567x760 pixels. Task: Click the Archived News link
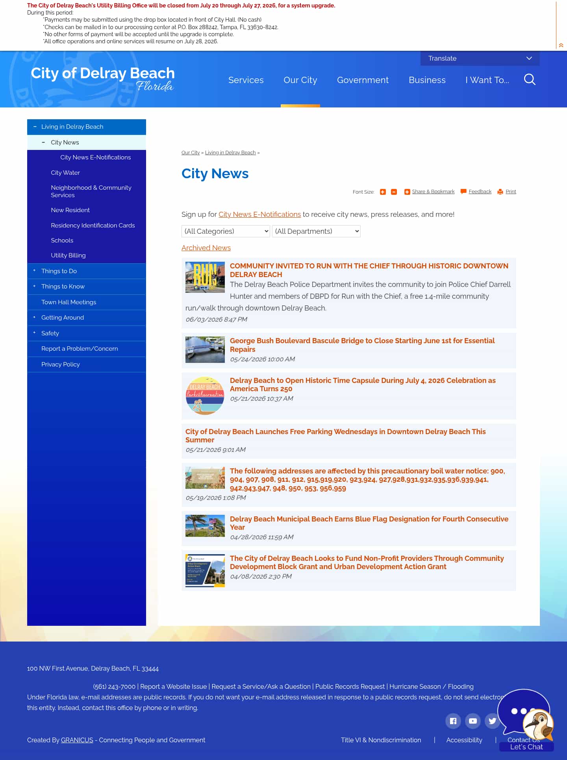click(x=206, y=248)
